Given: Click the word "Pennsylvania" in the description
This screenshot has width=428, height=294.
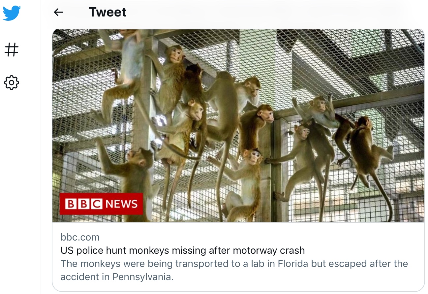Looking at the screenshot, I should coord(143,277).
